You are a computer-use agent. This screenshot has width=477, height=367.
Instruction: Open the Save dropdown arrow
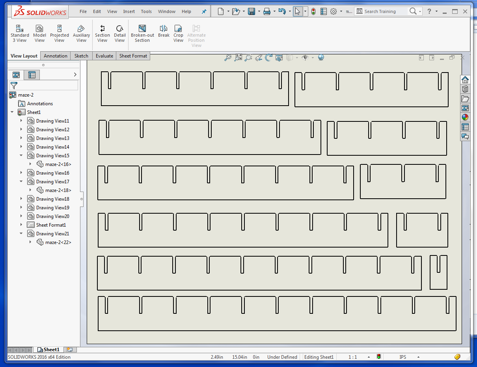click(x=259, y=11)
